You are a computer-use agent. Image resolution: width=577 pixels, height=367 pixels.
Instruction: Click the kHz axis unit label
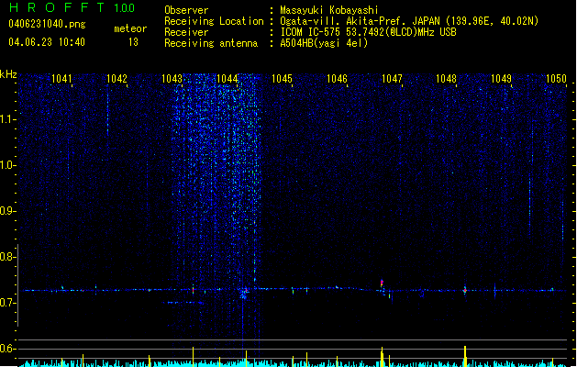(x=8, y=74)
